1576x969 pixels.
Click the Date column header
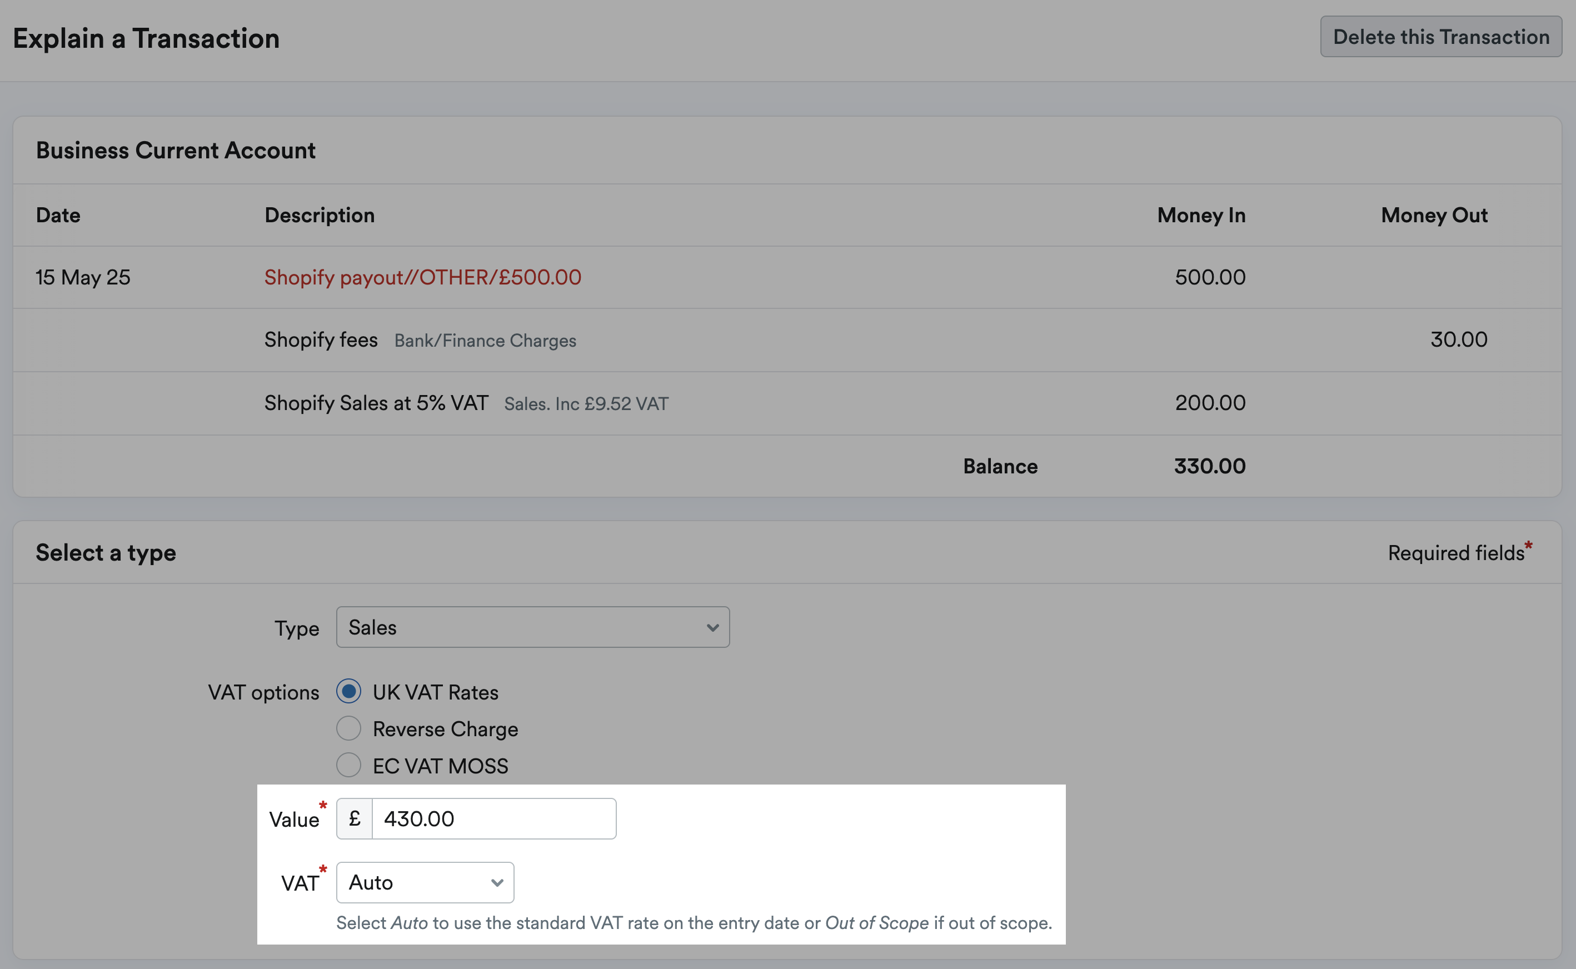pyautogui.click(x=58, y=216)
